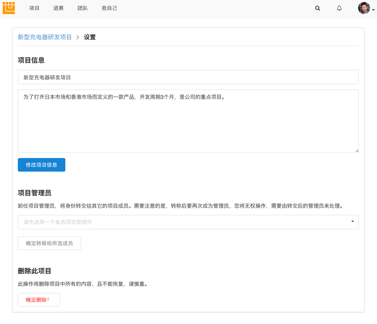Open the 新型充电器研发项目 breadcrumb link
Screen dimensions: 377x324
[45, 37]
